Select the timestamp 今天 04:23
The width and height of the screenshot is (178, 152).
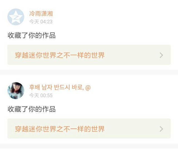[x=41, y=22]
